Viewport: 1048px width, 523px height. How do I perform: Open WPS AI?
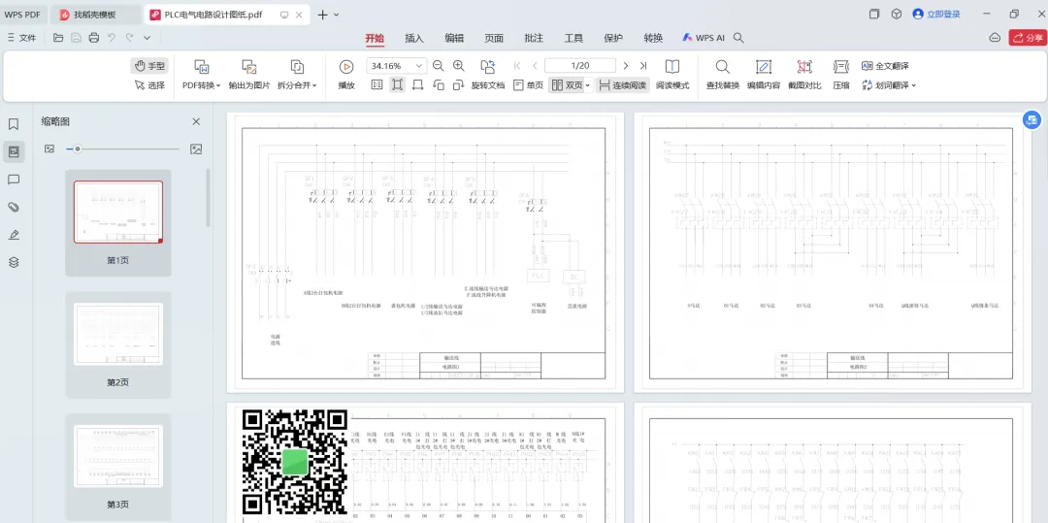coord(704,38)
